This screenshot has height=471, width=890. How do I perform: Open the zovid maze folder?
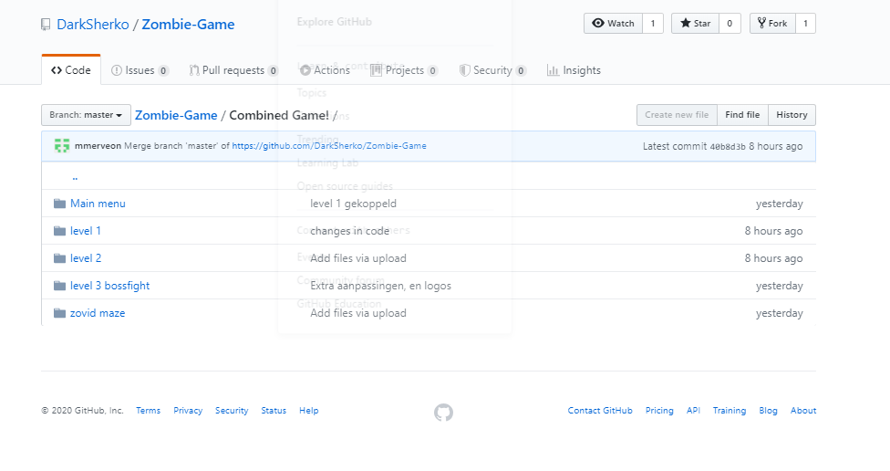click(x=98, y=313)
